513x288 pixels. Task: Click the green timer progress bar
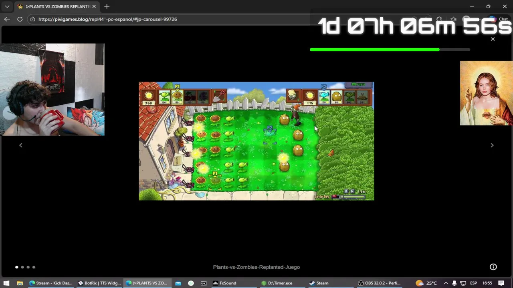[x=390, y=50]
